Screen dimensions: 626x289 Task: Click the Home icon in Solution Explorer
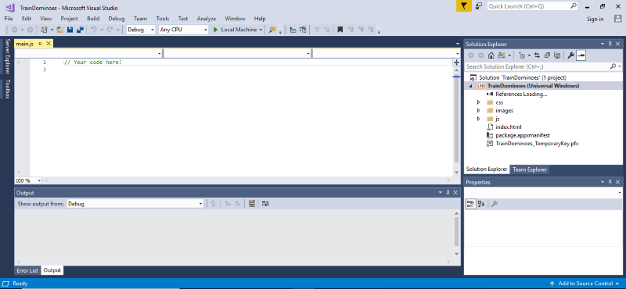click(492, 55)
